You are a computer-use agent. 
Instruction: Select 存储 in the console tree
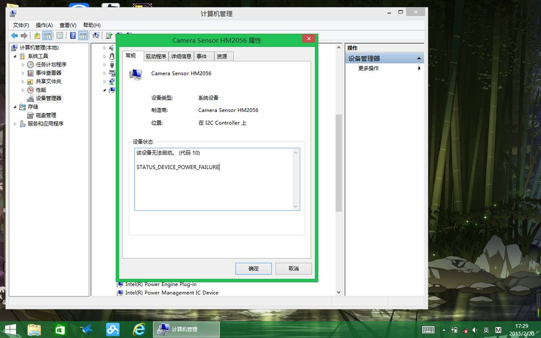click(x=33, y=107)
